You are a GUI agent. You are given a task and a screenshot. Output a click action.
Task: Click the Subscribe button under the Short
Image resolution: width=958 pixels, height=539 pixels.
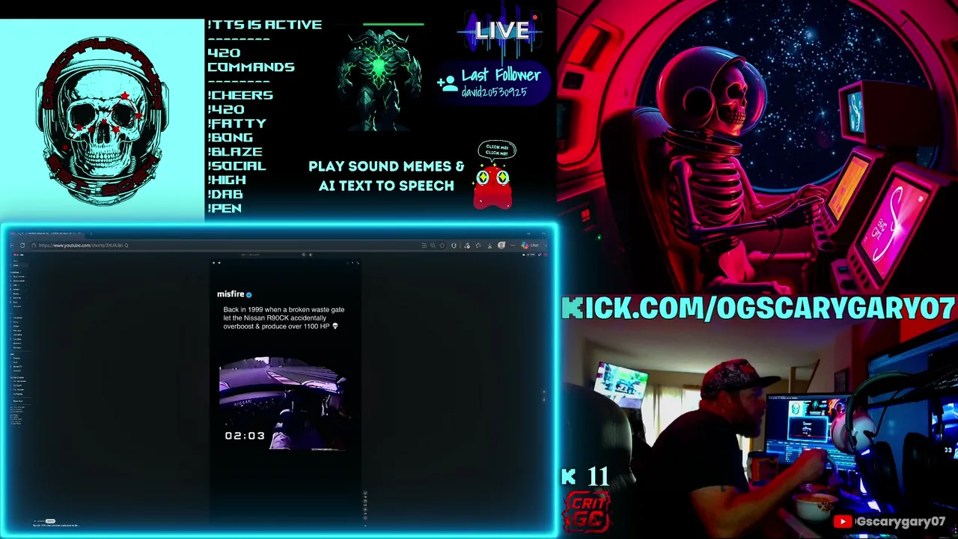pos(50,520)
